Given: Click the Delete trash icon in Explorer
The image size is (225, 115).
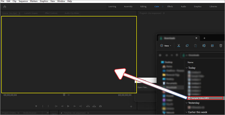Looking at the screenshot, I should point(221,46).
